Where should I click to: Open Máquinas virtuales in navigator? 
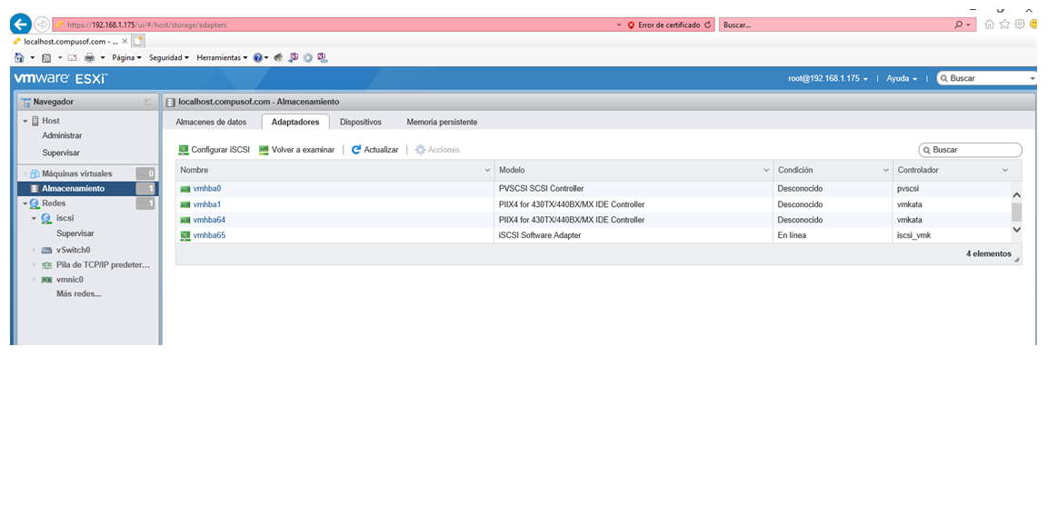77,173
